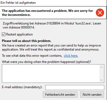
Task: Open the 'click here' report data link
Action: coord(71,56)
